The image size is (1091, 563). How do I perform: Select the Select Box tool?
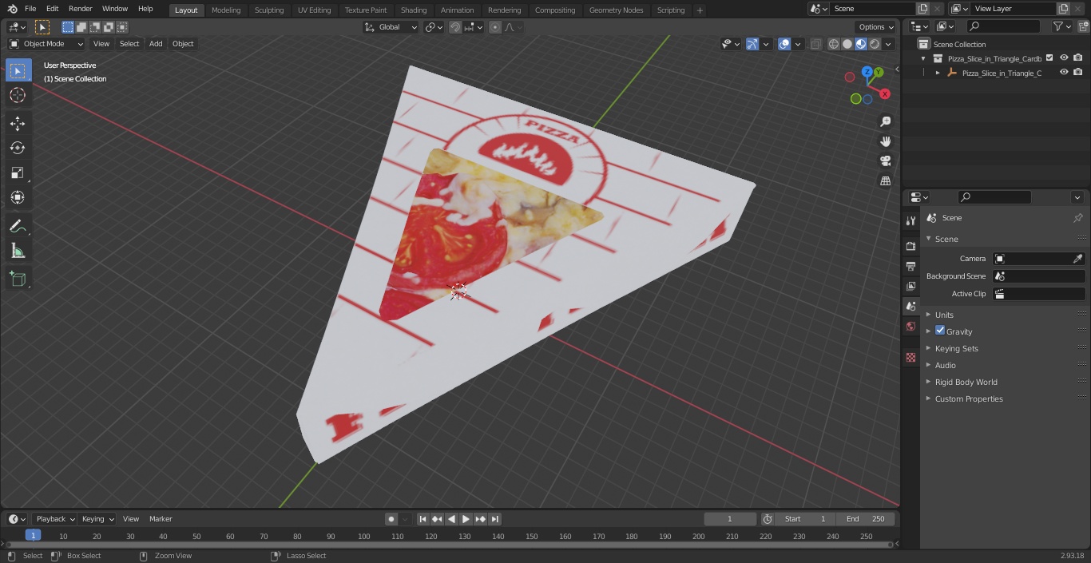click(18, 70)
